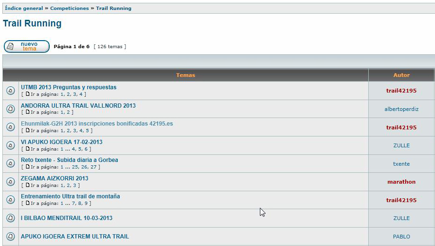View author PABLO's profile
Screen dimensions: 435x246
pos(401,237)
